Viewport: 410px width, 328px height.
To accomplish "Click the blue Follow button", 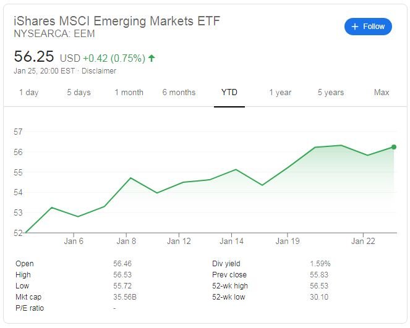I will [368, 27].
